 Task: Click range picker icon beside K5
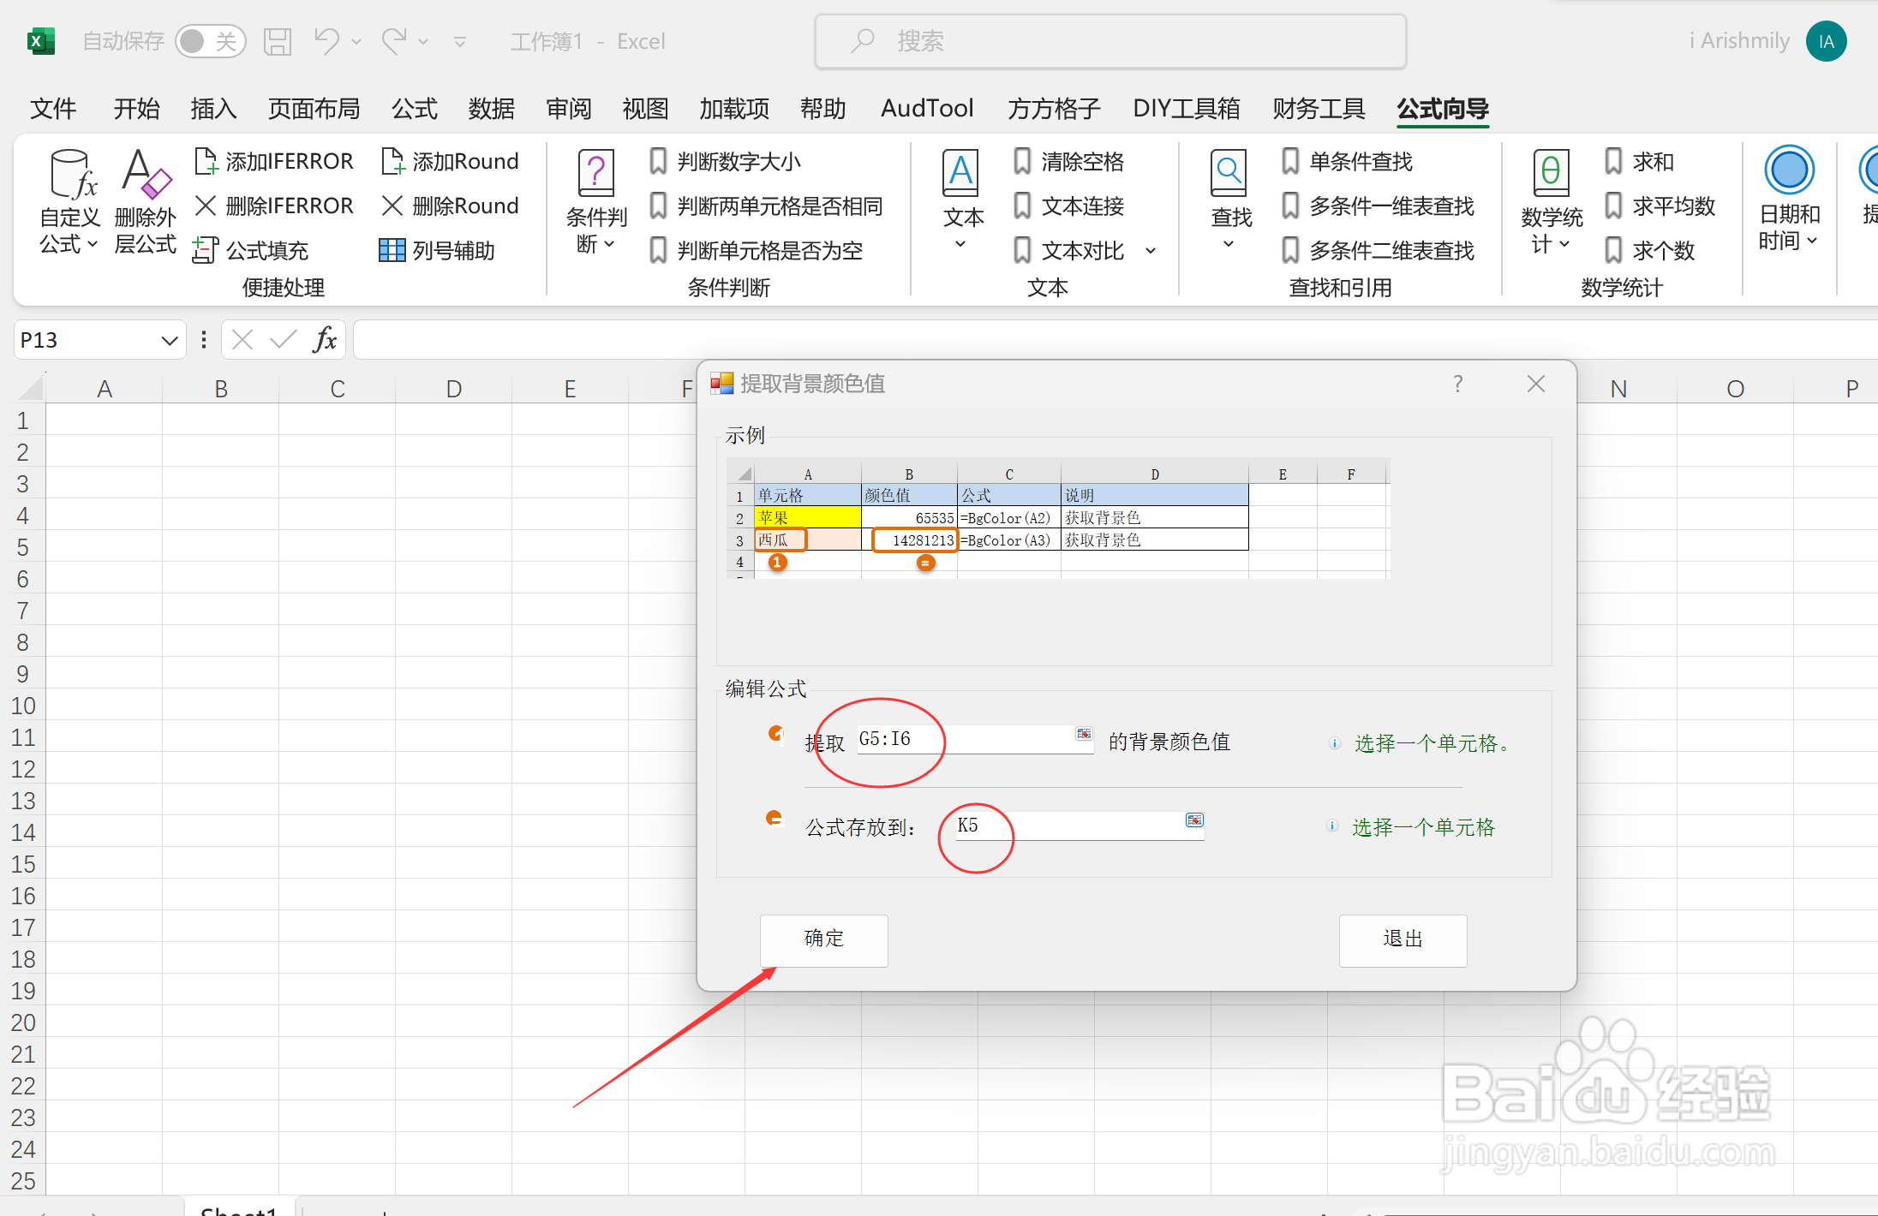[1194, 820]
